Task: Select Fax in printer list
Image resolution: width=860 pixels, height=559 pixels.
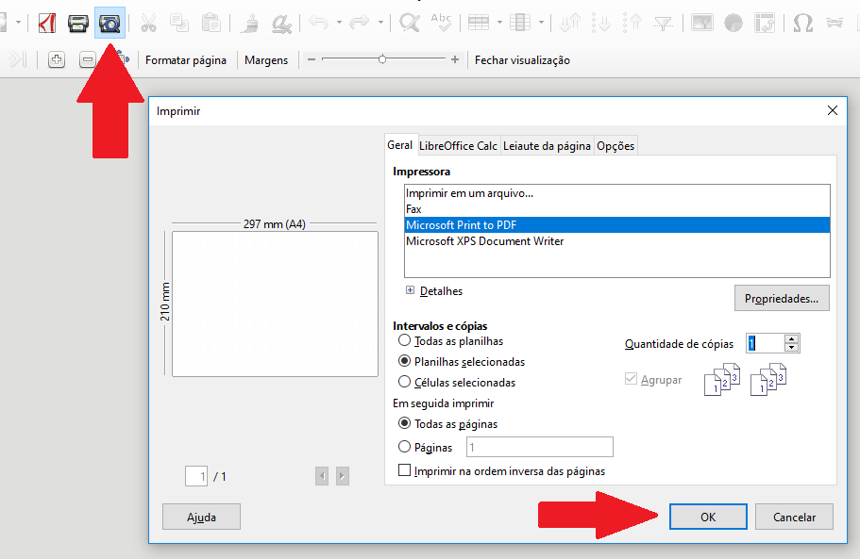Action: [617, 209]
